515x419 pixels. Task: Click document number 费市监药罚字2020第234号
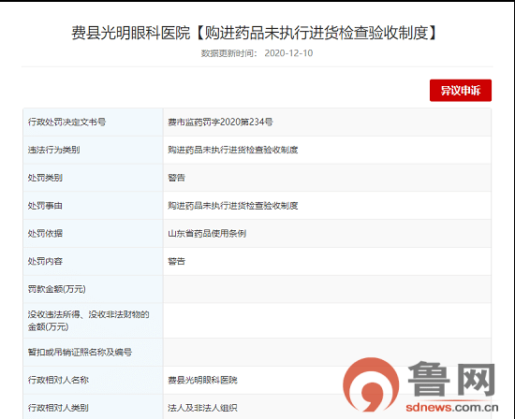[220, 123]
